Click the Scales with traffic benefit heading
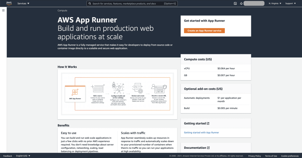This screenshot has height=158, width=302. 133,133
